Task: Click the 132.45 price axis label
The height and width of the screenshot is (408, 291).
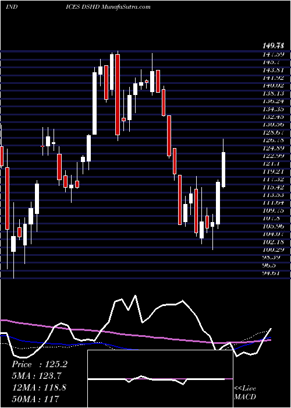Action: point(274,117)
